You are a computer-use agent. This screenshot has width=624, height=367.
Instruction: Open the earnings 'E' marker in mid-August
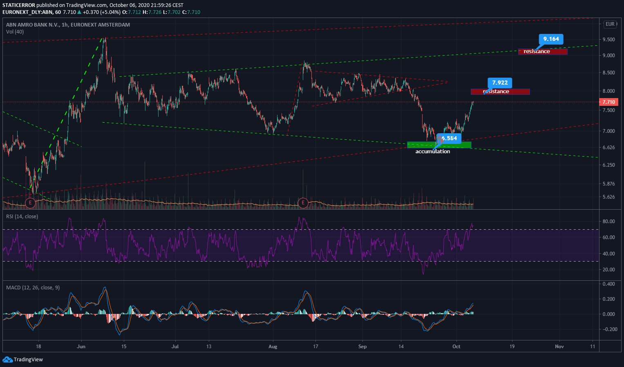coord(303,202)
